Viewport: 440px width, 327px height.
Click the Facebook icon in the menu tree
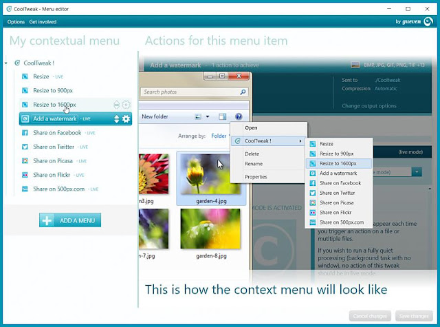(x=25, y=133)
